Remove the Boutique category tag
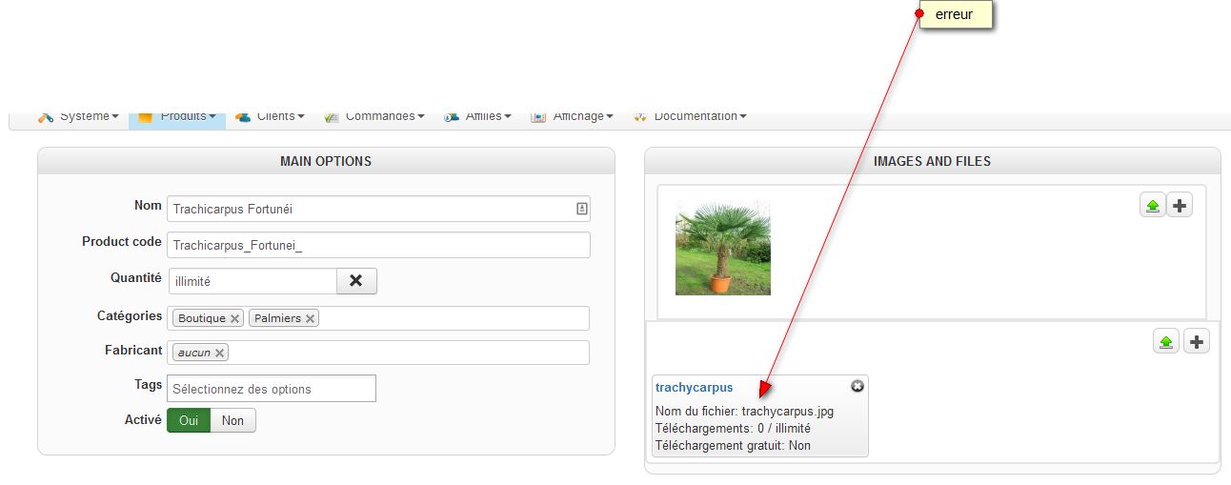The image size is (1231, 485). (x=234, y=318)
